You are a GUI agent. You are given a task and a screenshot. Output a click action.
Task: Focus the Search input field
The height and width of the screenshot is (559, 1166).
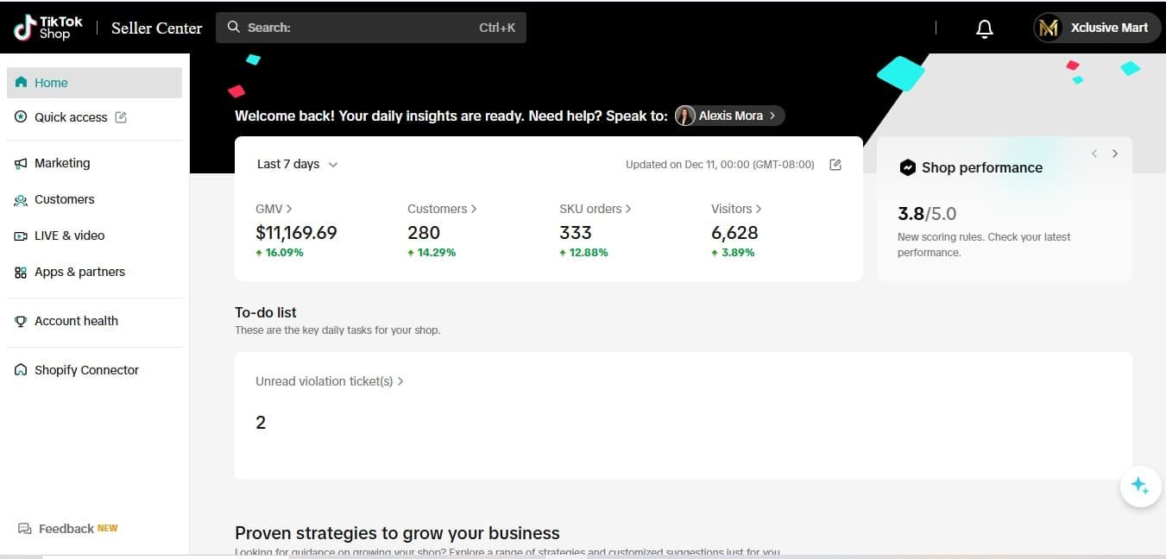(x=371, y=28)
